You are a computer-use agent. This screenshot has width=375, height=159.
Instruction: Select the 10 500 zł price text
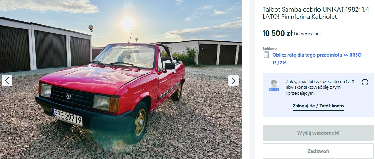(277, 33)
